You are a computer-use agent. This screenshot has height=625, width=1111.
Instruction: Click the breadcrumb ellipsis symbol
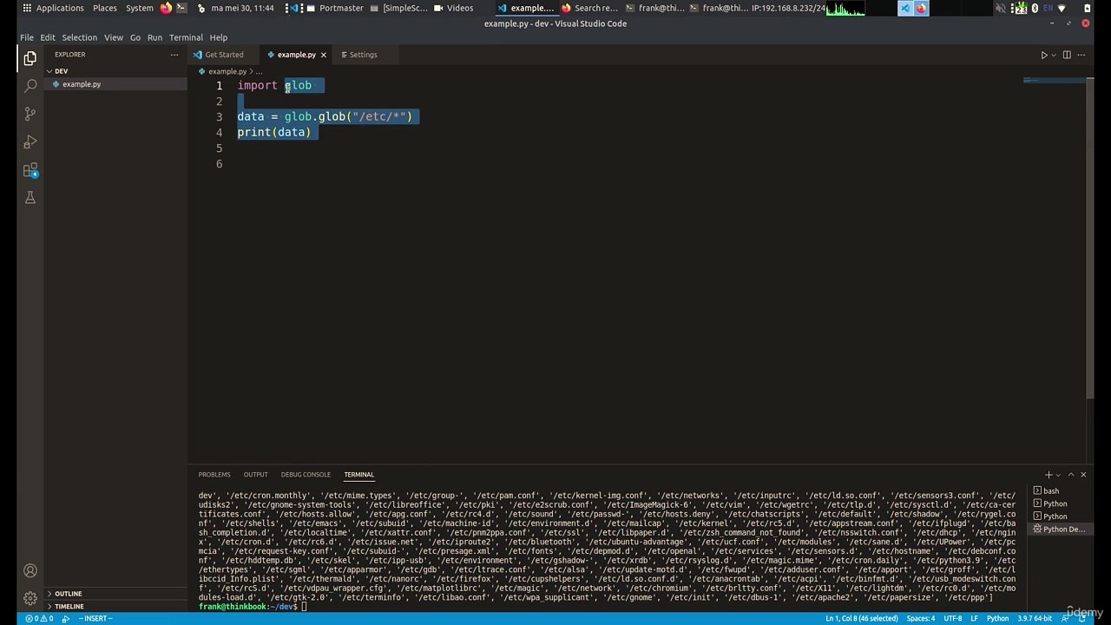260,71
